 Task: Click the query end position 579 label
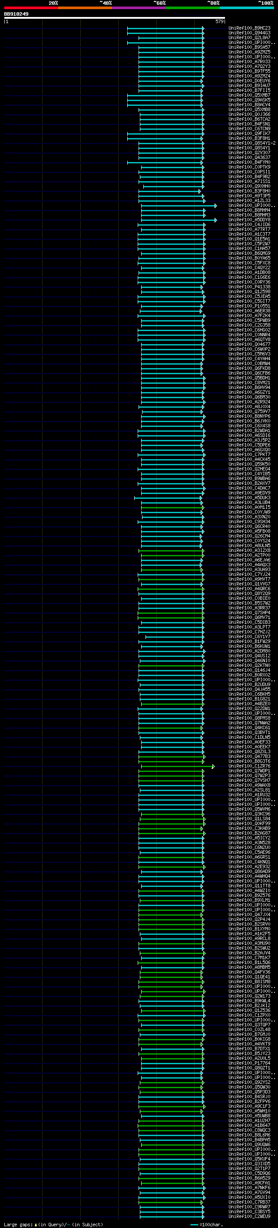(x=219, y=21)
